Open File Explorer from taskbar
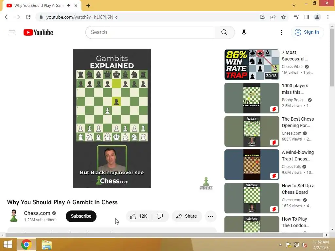The image size is (335, 251). [x=46, y=244]
